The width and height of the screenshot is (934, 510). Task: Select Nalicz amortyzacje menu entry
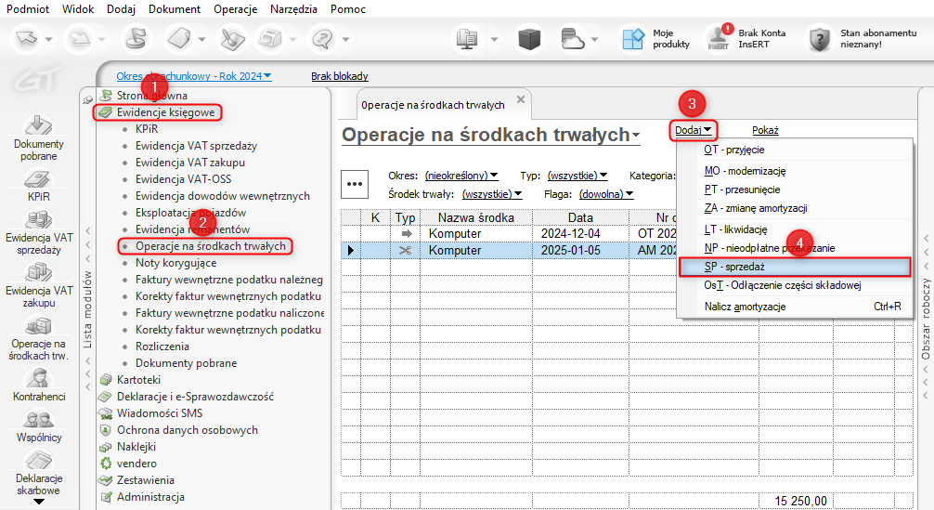click(x=796, y=307)
